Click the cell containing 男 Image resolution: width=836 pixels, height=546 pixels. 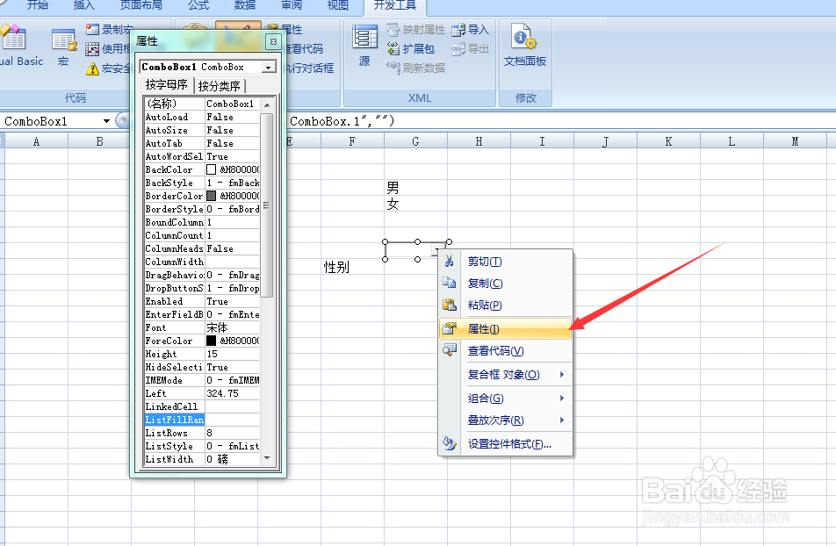[415, 188]
